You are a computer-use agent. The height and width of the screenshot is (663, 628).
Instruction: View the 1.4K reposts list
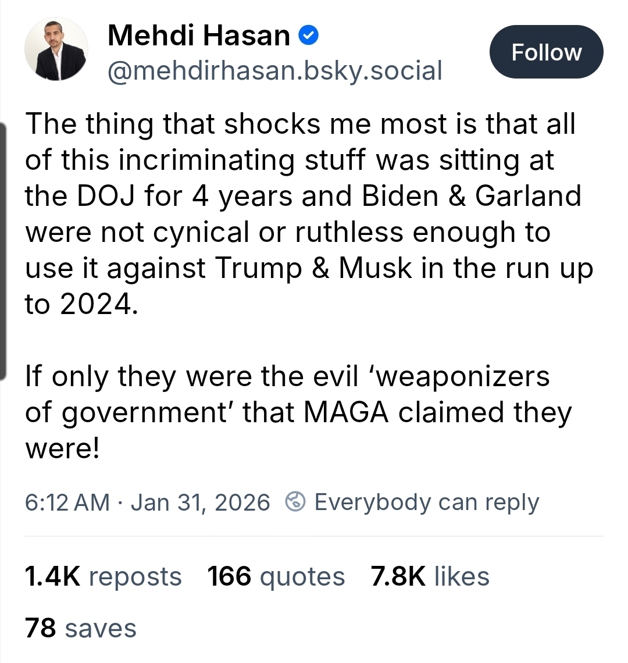coord(103,576)
